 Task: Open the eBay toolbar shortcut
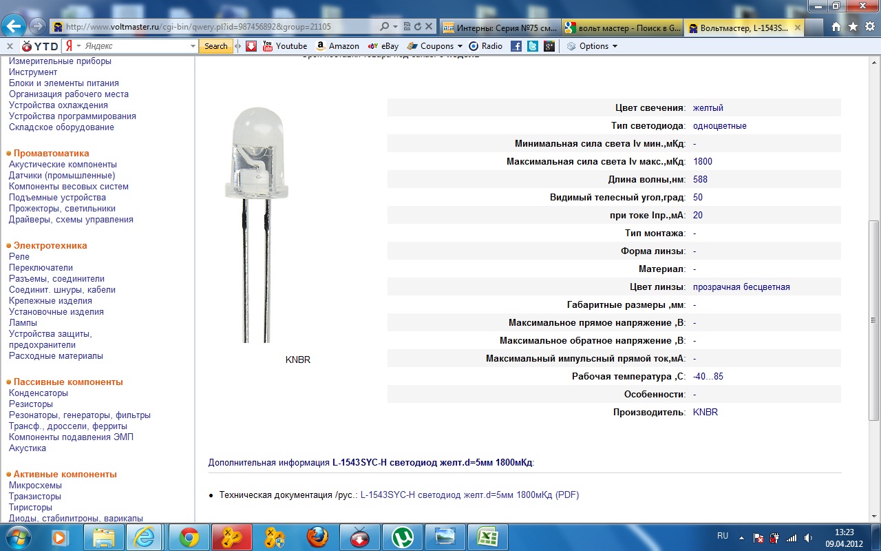pos(383,46)
